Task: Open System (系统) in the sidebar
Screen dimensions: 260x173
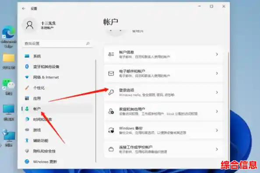Action: (x=57, y=56)
